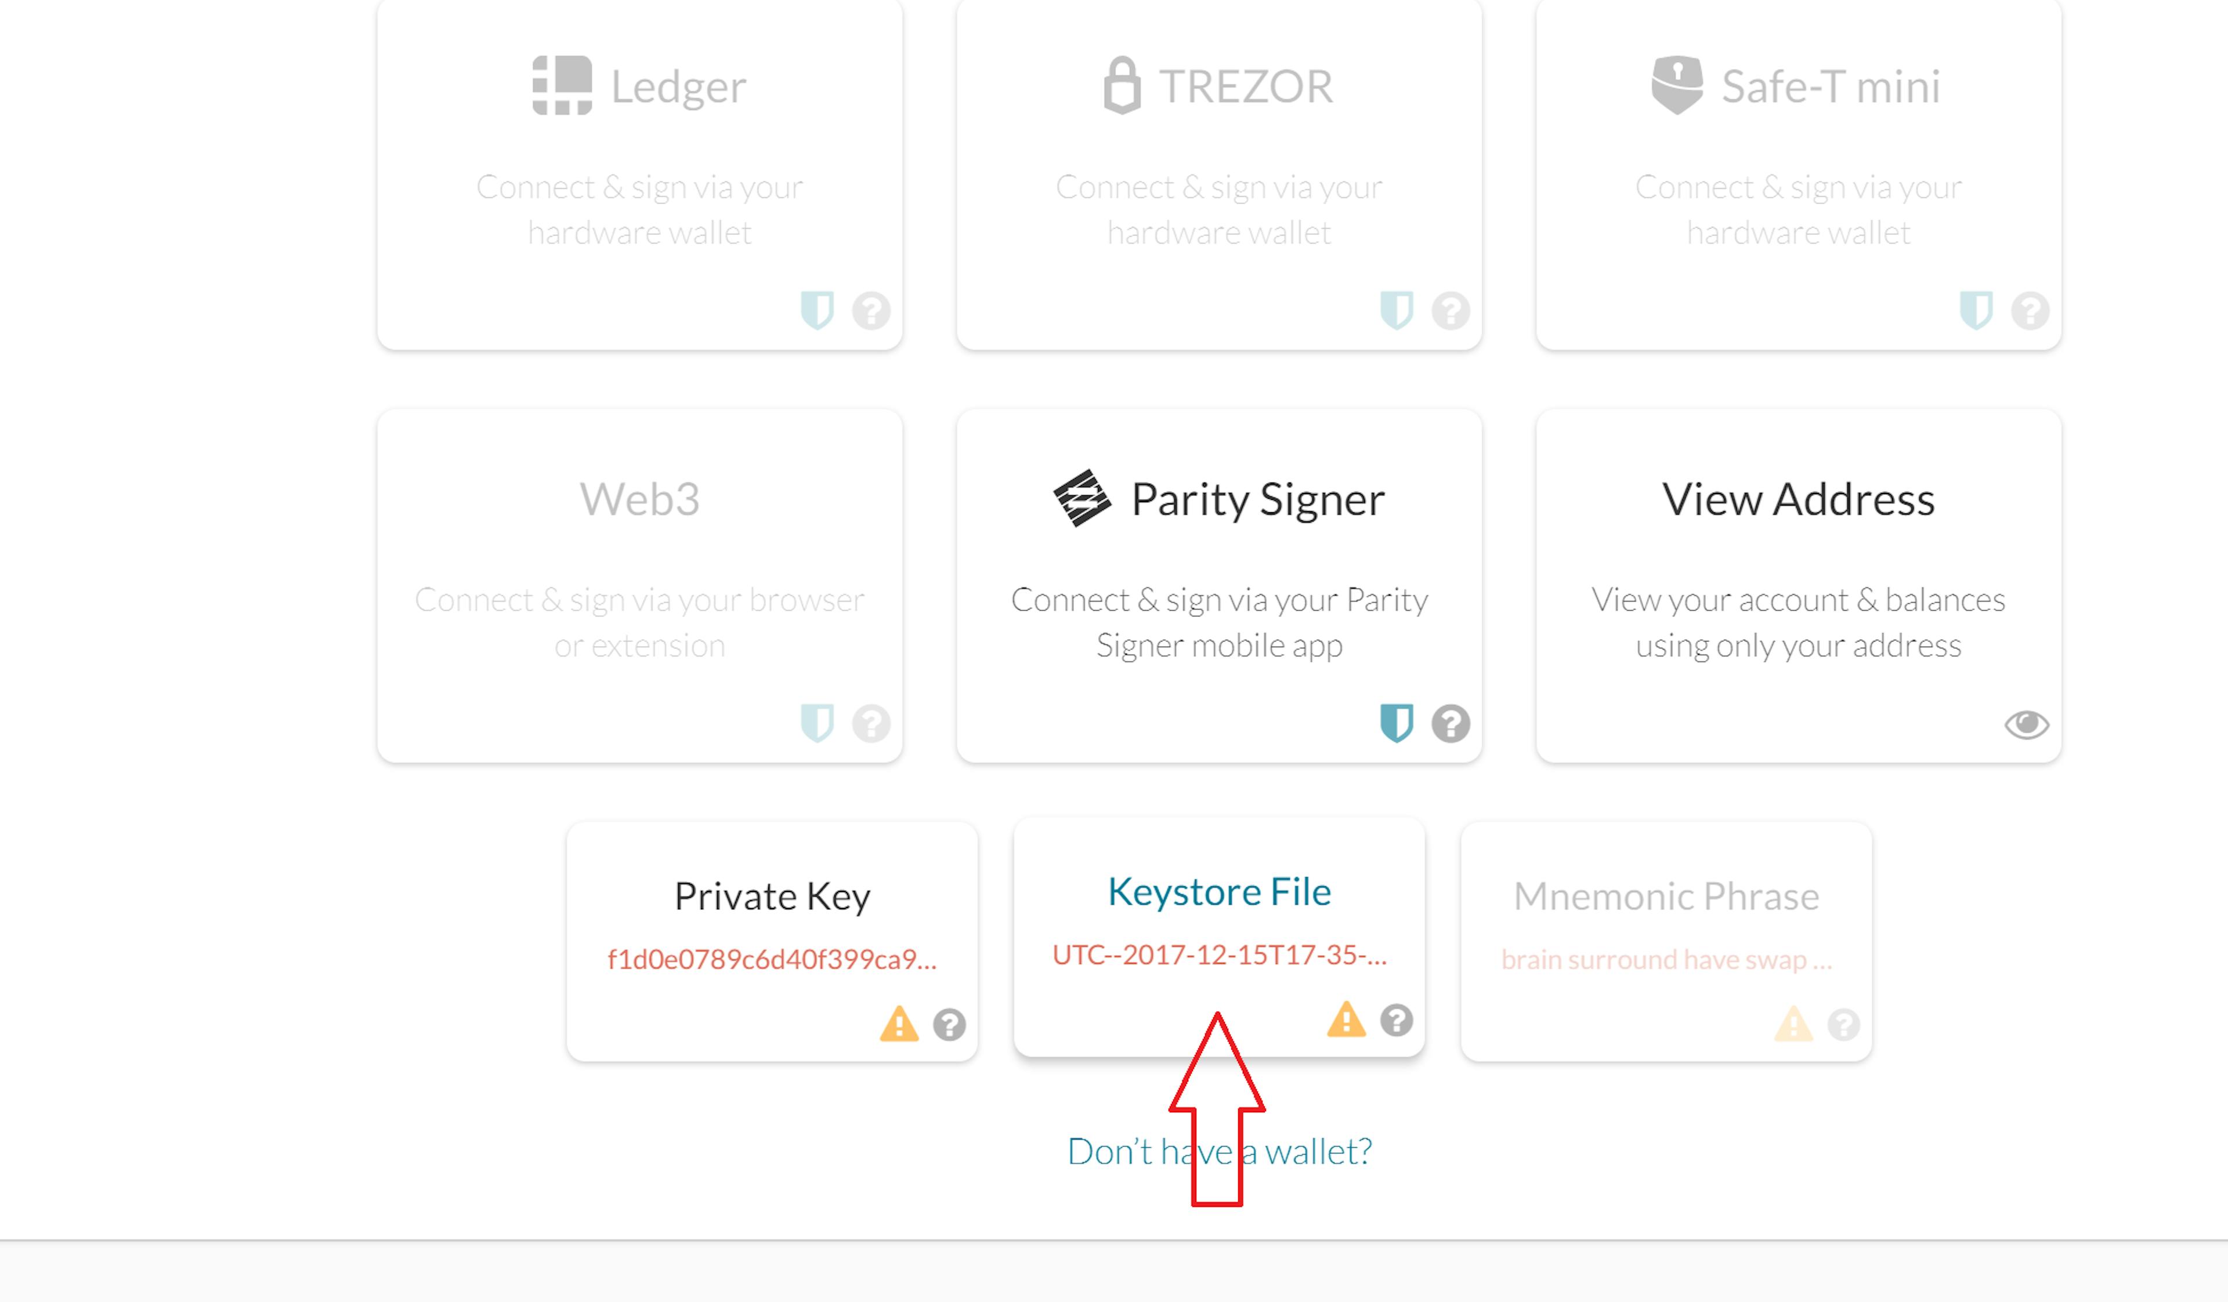
Task: Click warning triangle on Private Key card
Action: pyautogui.click(x=899, y=1024)
